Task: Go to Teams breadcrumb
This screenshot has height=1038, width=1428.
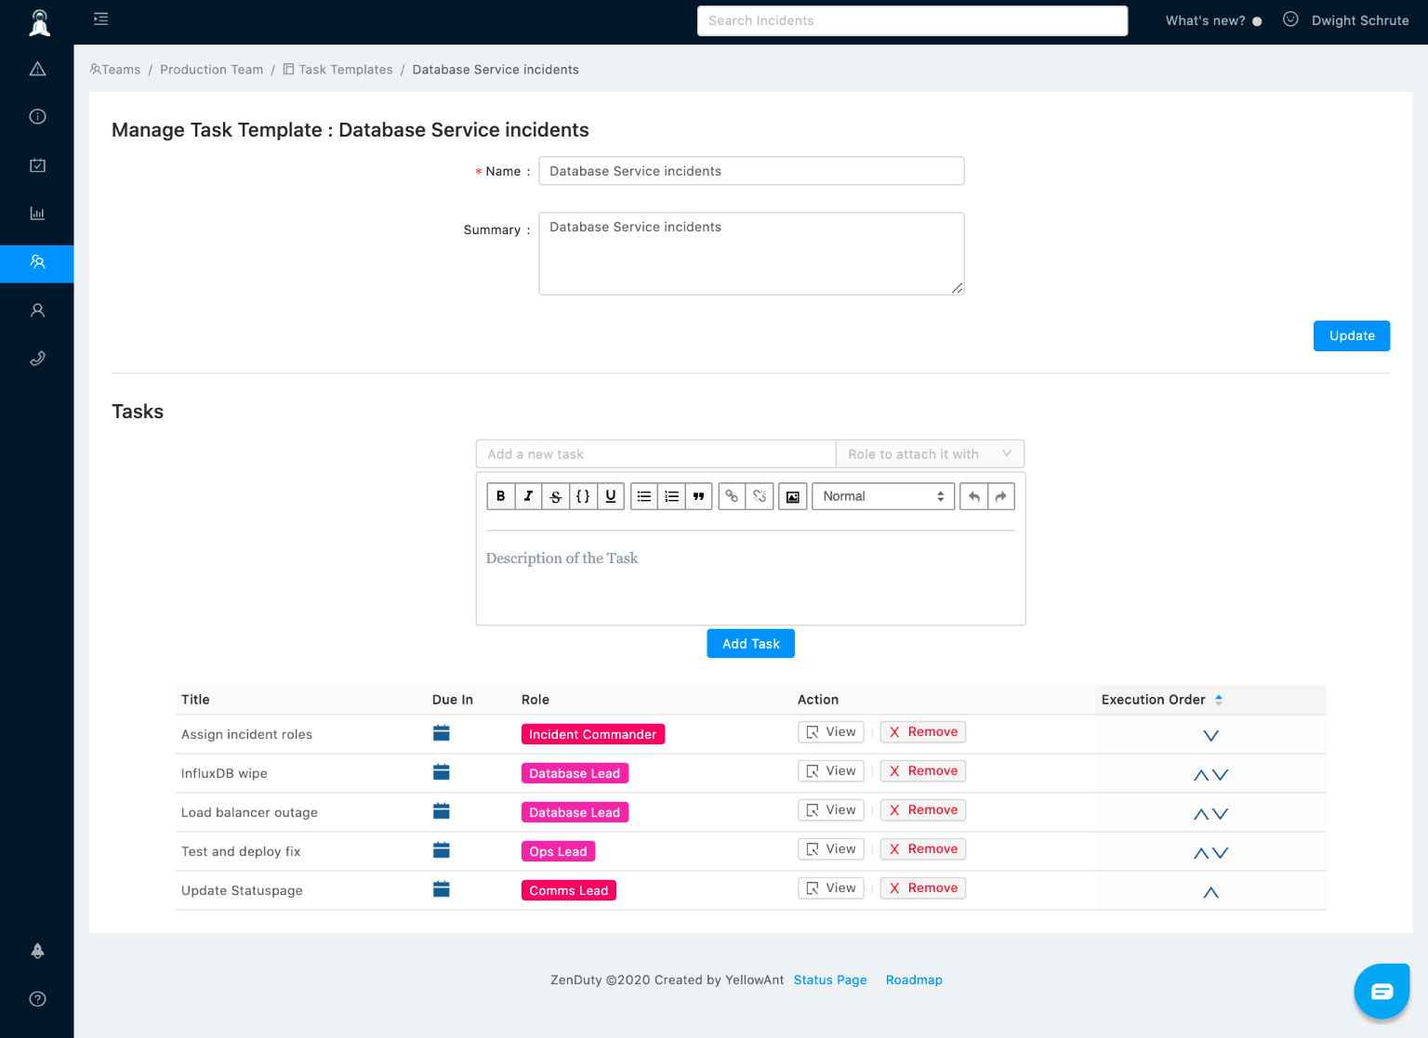Action: tap(115, 70)
